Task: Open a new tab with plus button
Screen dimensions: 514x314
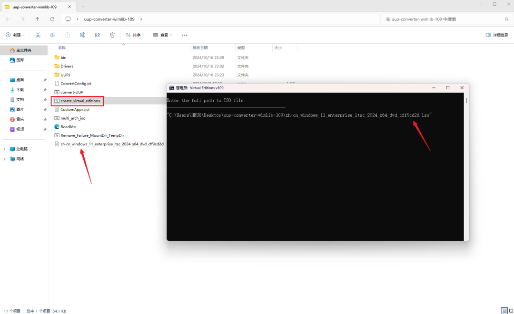Action: 83,7
